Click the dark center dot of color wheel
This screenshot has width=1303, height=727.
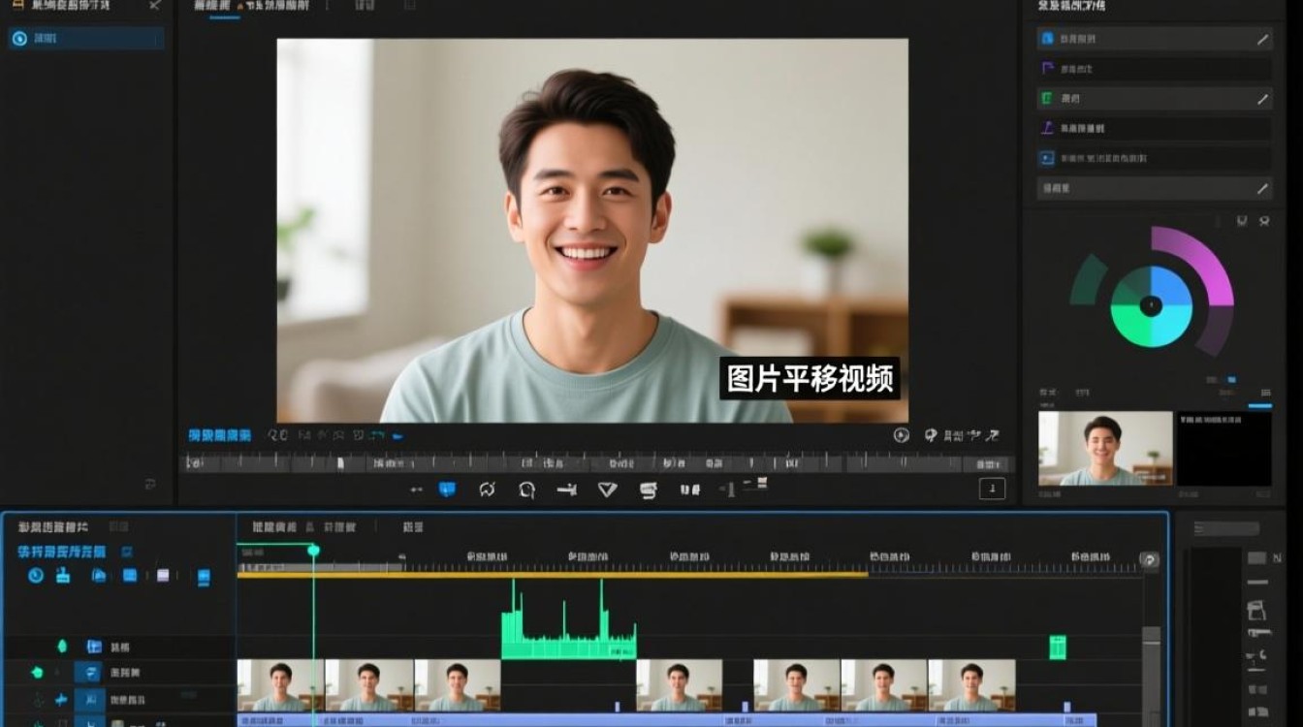pos(1151,306)
